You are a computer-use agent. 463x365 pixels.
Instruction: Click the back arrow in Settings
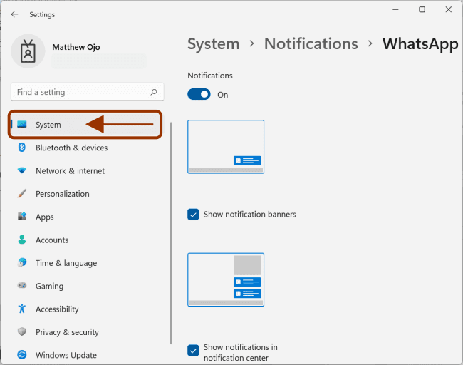coord(14,14)
